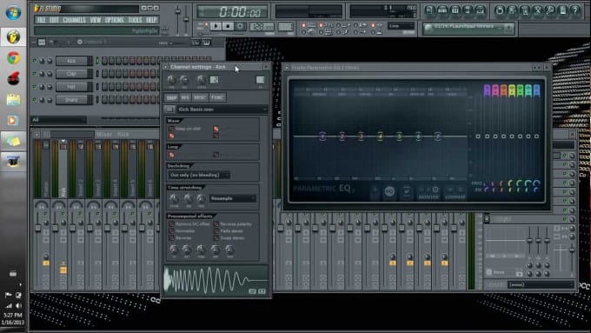
Task: Toggle the Normalize checkbox
Action: click(171, 230)
